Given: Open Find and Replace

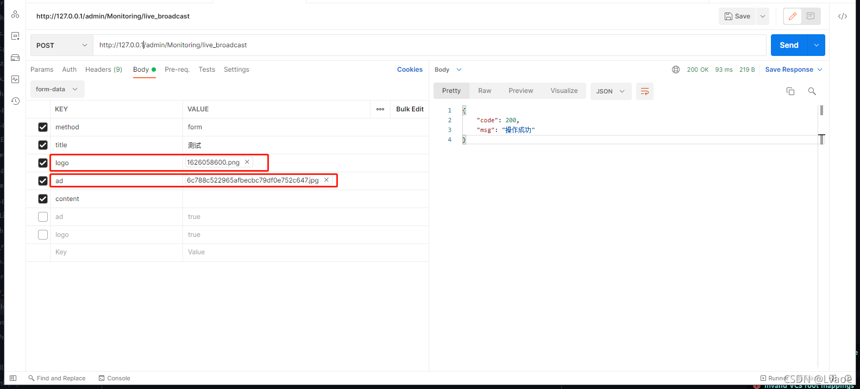Looking at the screenshot, I should (x=57, y=378).
